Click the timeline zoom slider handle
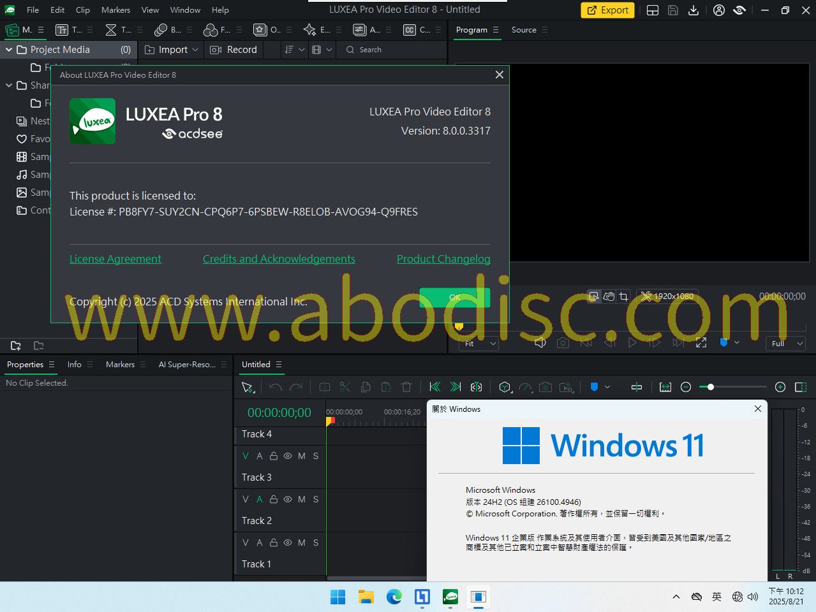 [710, 387]
